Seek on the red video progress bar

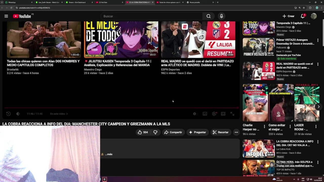(x=121, y=108)
